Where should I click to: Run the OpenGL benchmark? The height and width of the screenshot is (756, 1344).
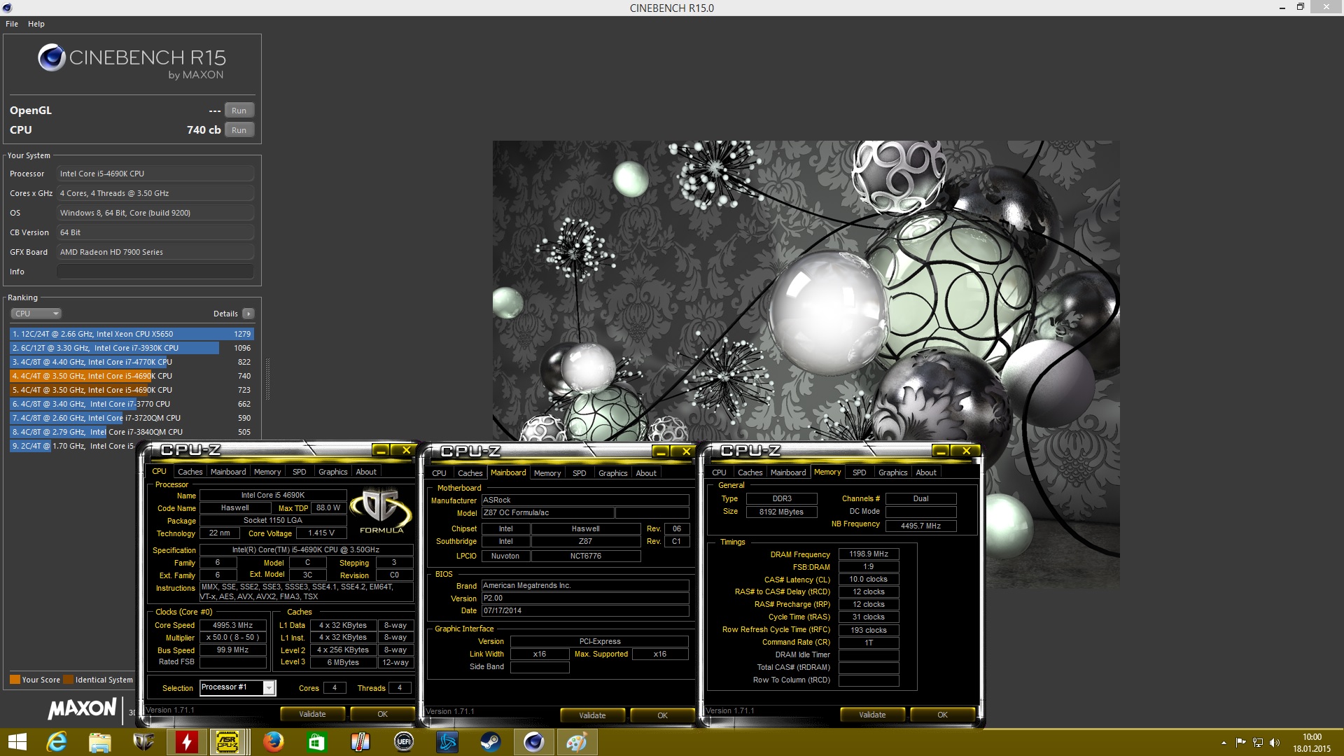coord(239,111)
